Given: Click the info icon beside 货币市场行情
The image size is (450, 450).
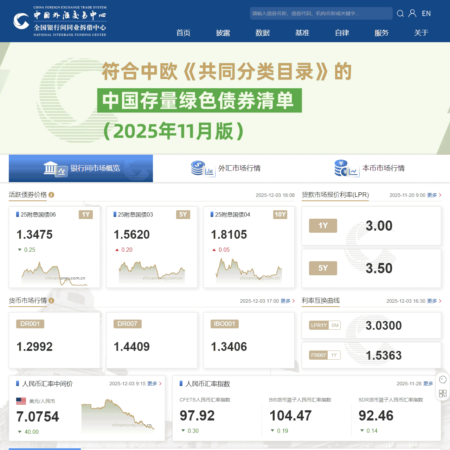Looking at the screenshot, I should [x=51, y=301].
